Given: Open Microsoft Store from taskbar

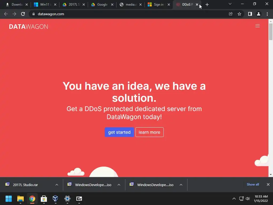Looking at the screenshot, I should coord(44,199).
